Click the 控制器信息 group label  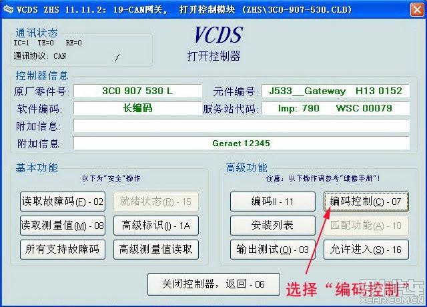(41, 75)
